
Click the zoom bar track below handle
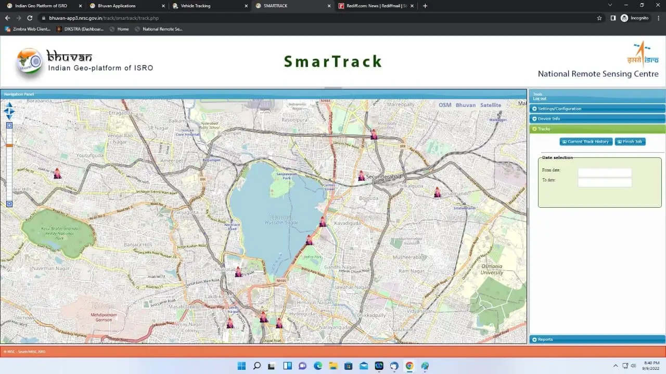click(x=9, y=174)
